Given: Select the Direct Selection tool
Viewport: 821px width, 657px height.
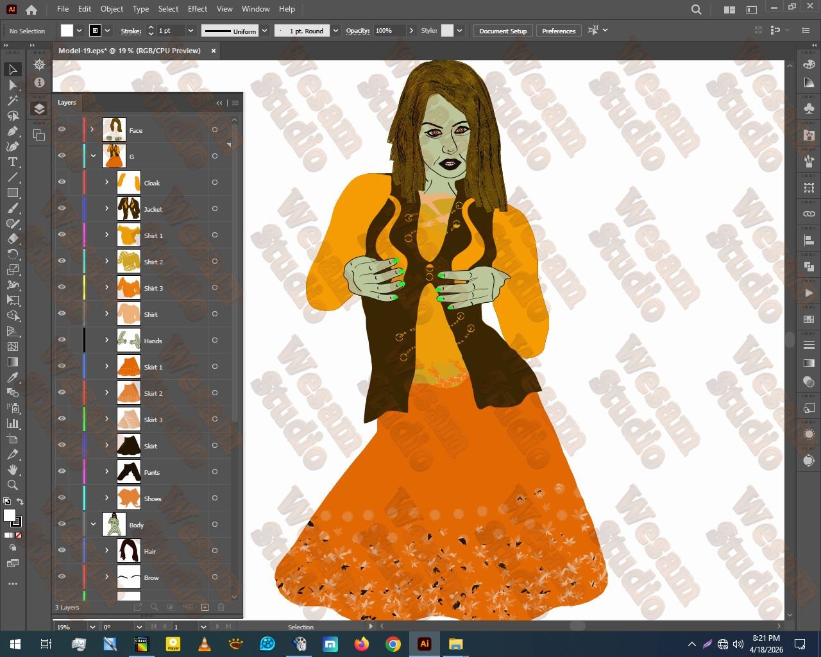Looking at the screenshot, I should pos(12,85).
